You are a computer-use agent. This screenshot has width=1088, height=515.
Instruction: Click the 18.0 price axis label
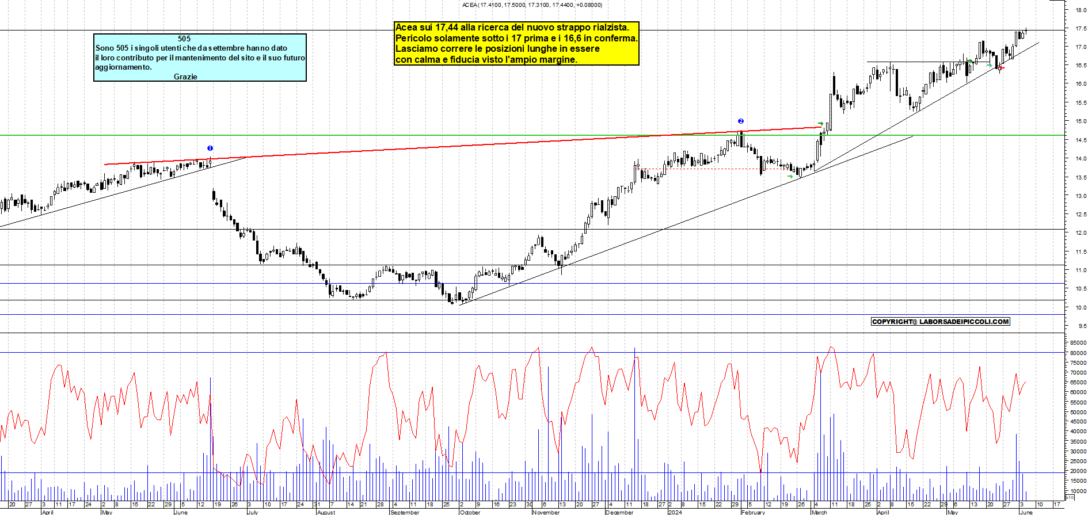point(1081,10)
